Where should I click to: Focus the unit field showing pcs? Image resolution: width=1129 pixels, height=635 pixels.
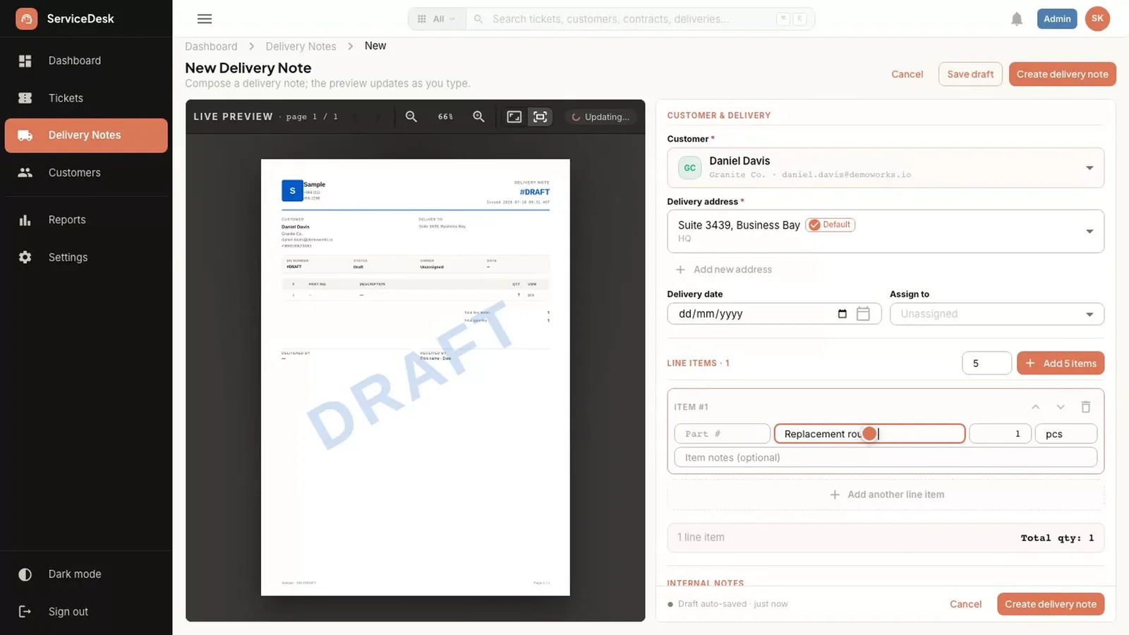point(1066,434)
